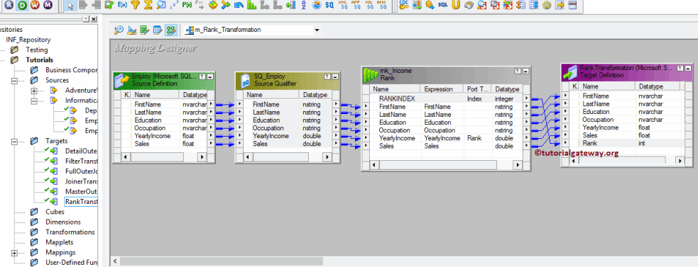Select the INF_Repository node

(x=28, y=40)
